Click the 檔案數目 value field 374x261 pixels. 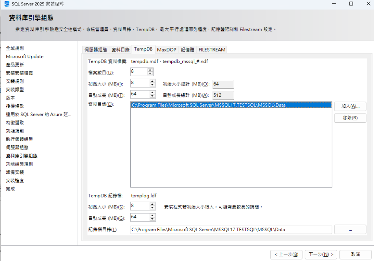(x=139, y=72)
